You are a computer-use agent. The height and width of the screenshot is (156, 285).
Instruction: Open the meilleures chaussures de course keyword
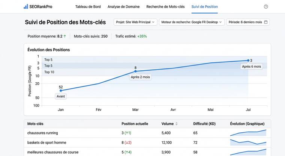(x=54, y=152)
